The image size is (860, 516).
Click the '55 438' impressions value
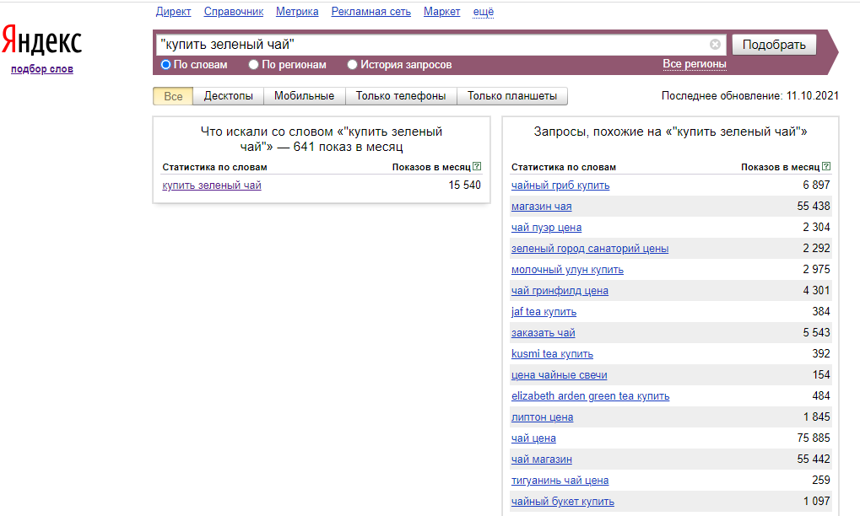(x=814, y=207)
